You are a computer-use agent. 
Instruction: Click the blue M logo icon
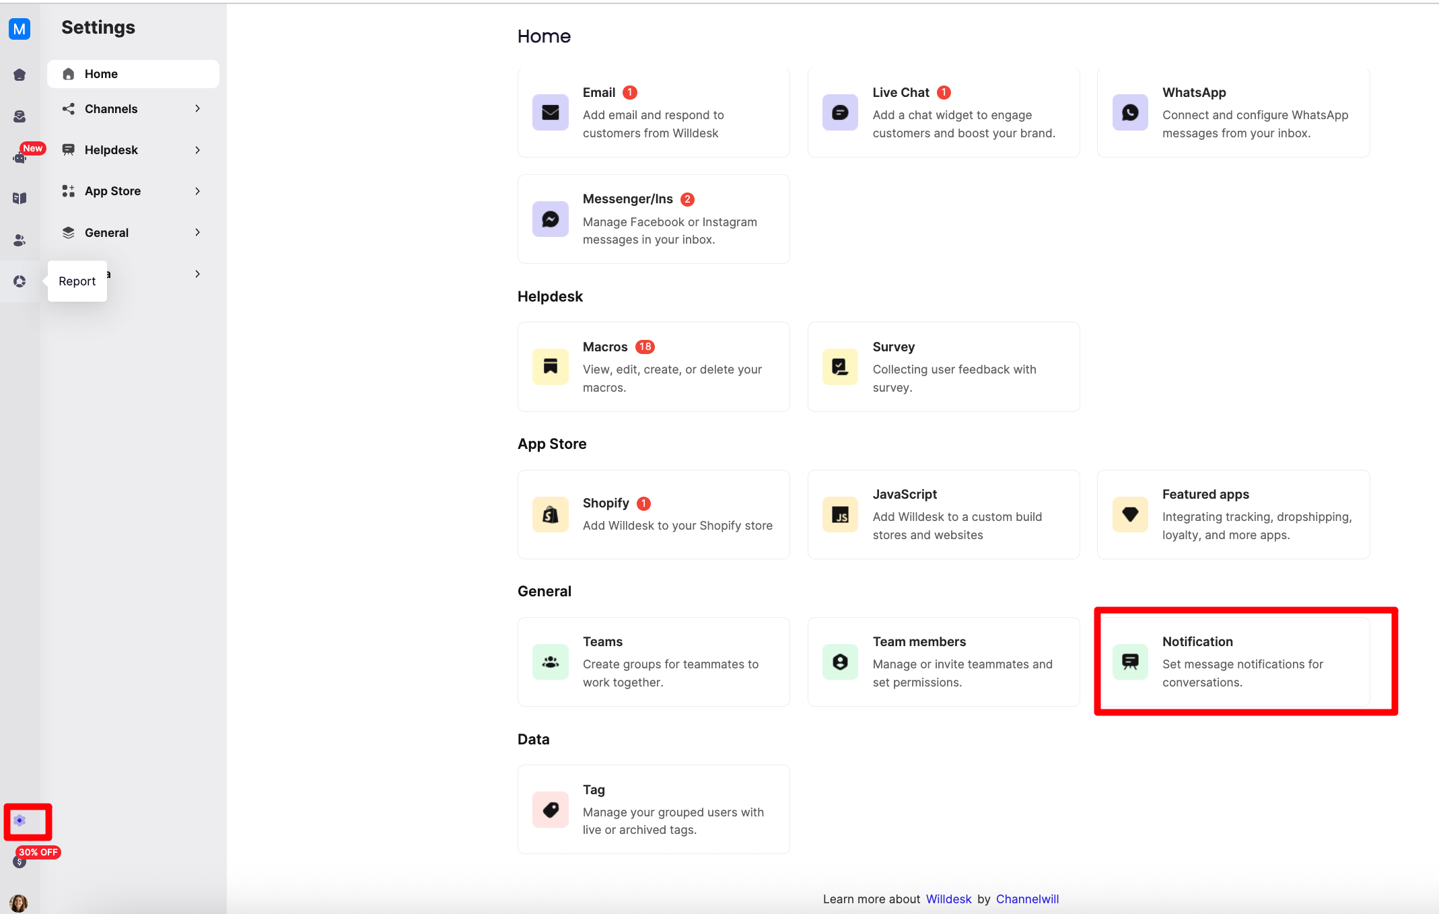click(x=20, y=29)
